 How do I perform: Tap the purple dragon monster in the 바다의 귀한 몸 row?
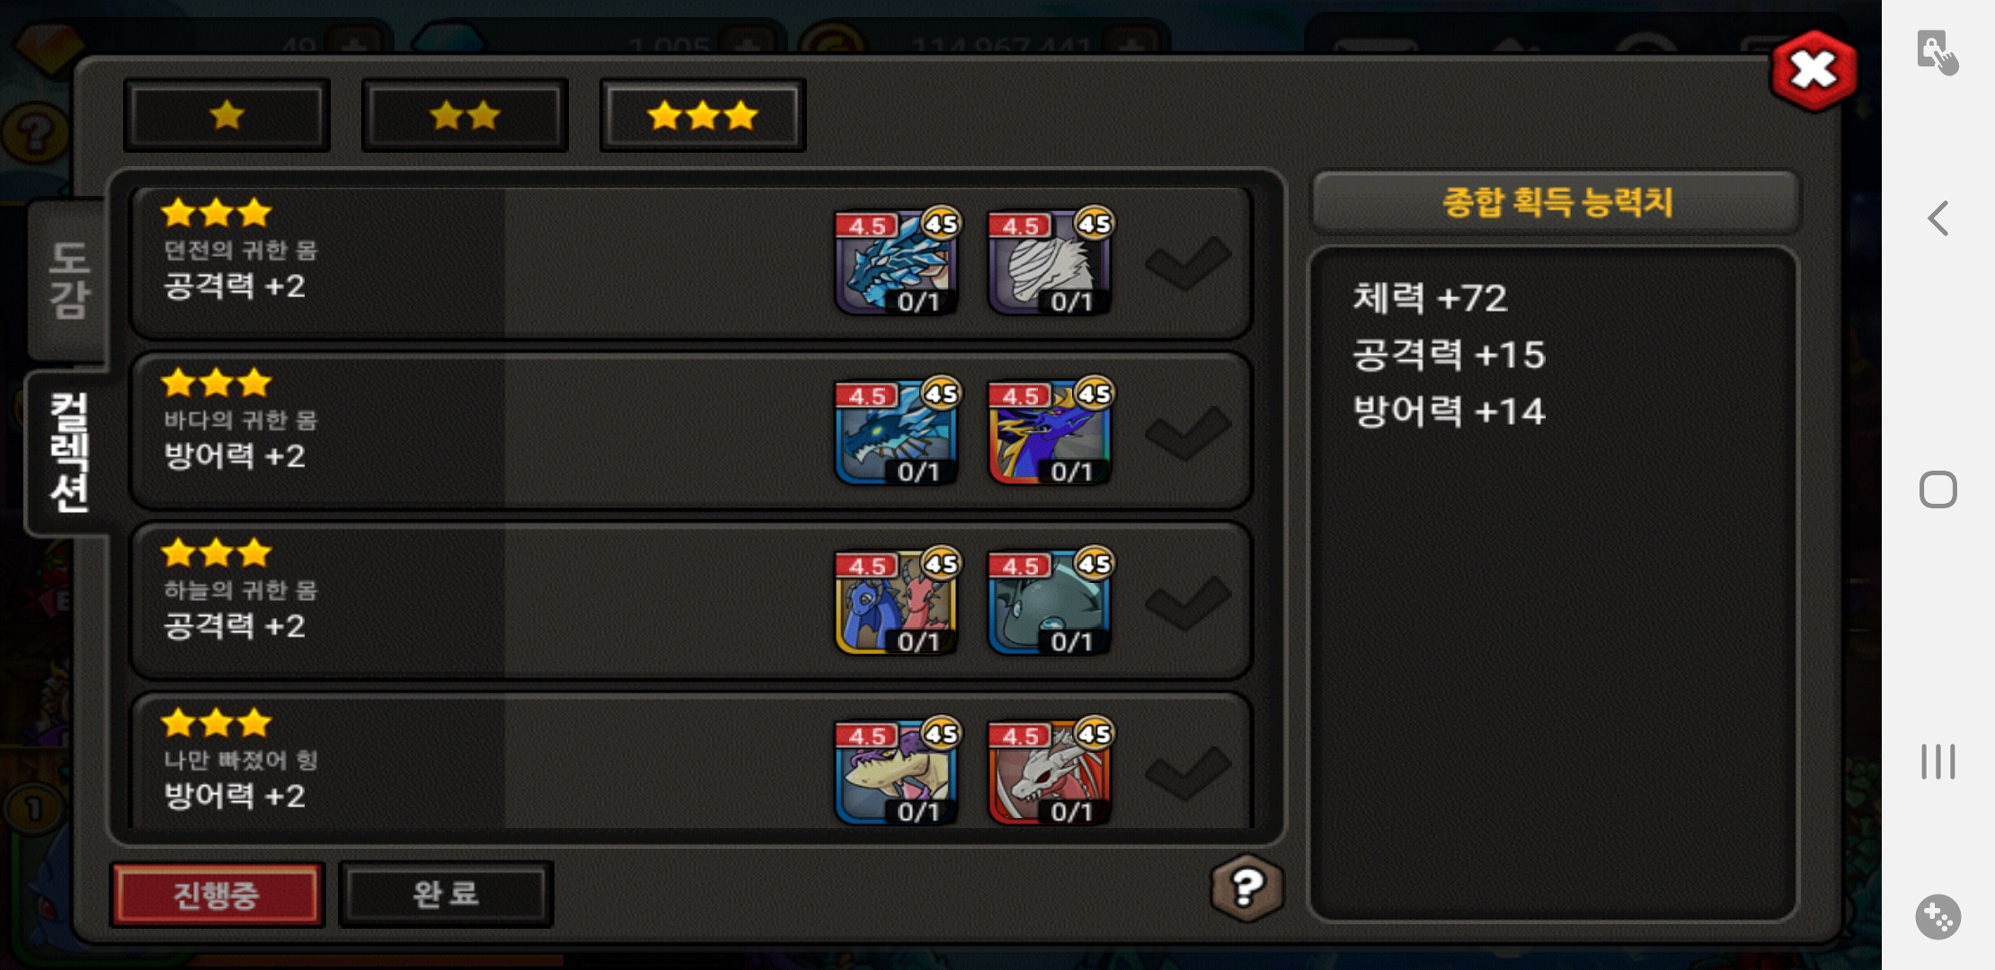point(1050,432)
